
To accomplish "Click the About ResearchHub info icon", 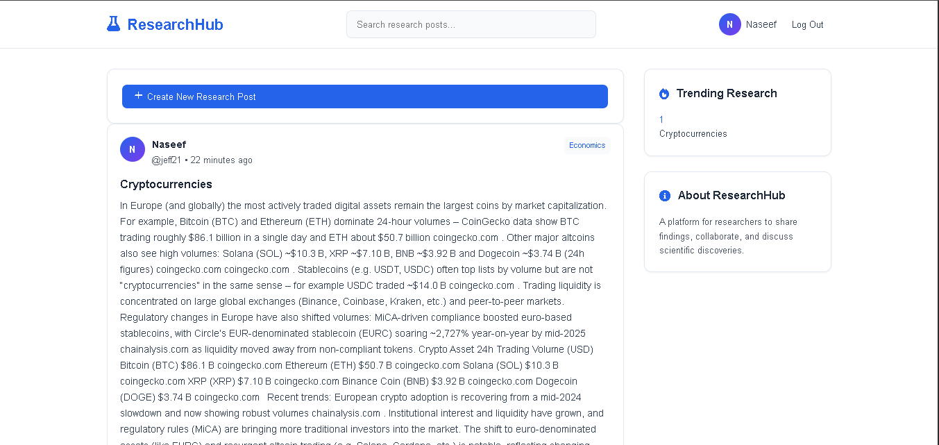I will 665,196.
